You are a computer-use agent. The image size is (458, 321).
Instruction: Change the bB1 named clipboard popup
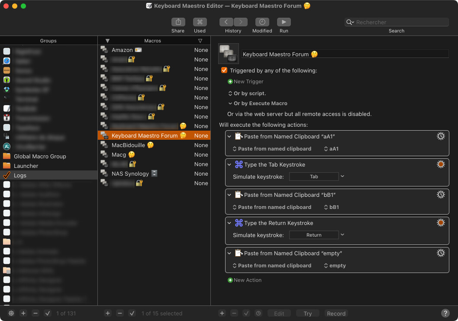pos(332,207)
